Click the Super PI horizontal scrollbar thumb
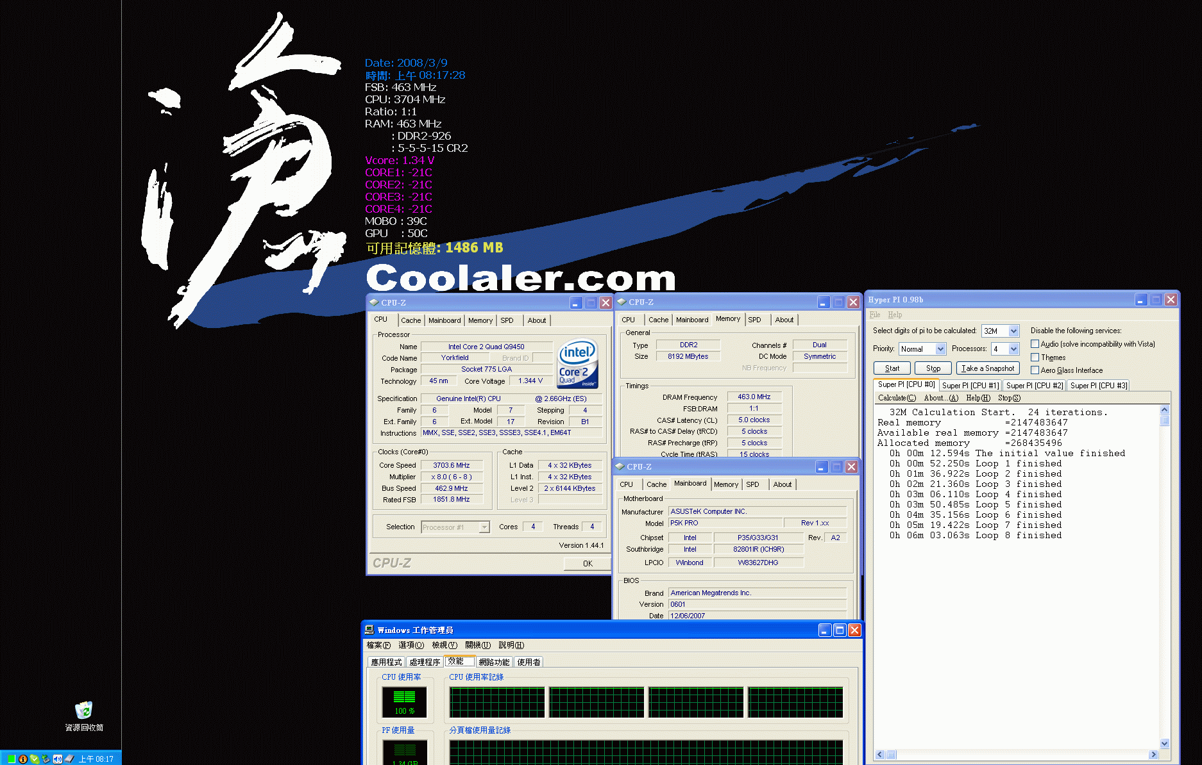 890,755
